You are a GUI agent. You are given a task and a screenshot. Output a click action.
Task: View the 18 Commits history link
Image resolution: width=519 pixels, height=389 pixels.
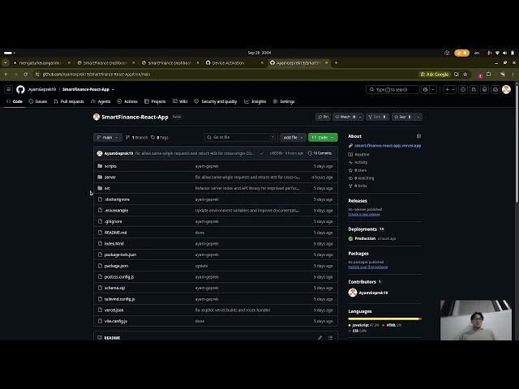pyautogui.click(x=320, y=153)
